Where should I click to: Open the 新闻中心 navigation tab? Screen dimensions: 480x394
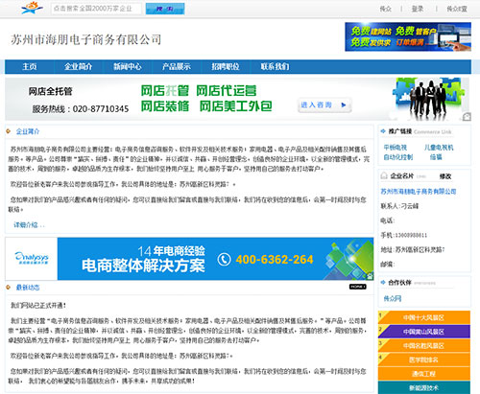(128, 66)
